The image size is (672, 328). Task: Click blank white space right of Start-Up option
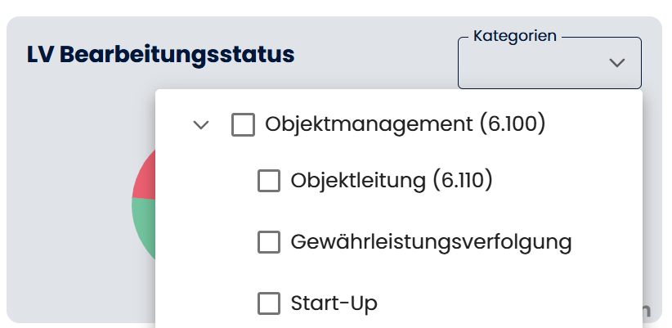507,303
